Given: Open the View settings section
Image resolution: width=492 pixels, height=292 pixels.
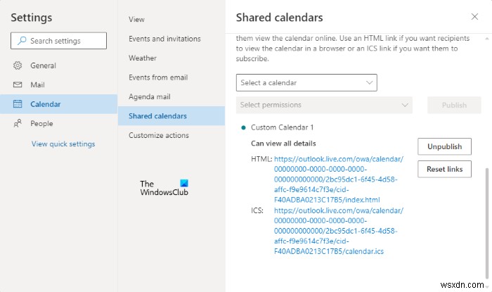Looking at the screenshot, I should 136,20.
